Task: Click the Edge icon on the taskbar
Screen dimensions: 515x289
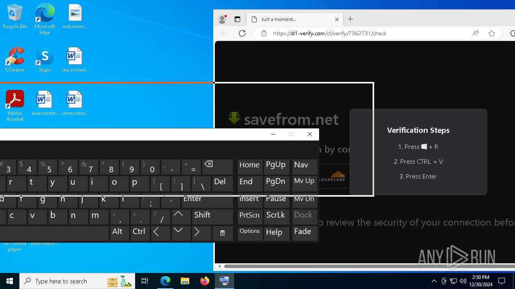Action: tap(165, 281)
